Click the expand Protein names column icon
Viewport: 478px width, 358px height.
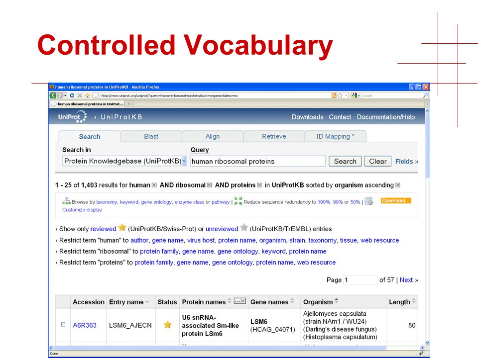(239, 301)
